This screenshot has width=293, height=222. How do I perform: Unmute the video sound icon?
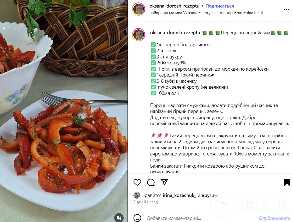pyautogui.click(x=119, y=217)
